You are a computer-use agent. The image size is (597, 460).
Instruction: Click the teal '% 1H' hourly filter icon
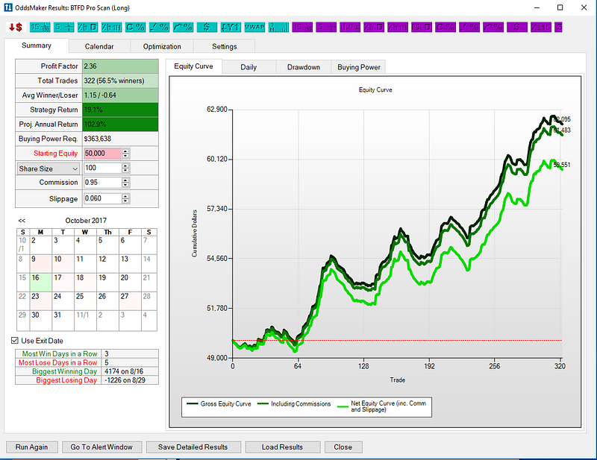(111, 28)
